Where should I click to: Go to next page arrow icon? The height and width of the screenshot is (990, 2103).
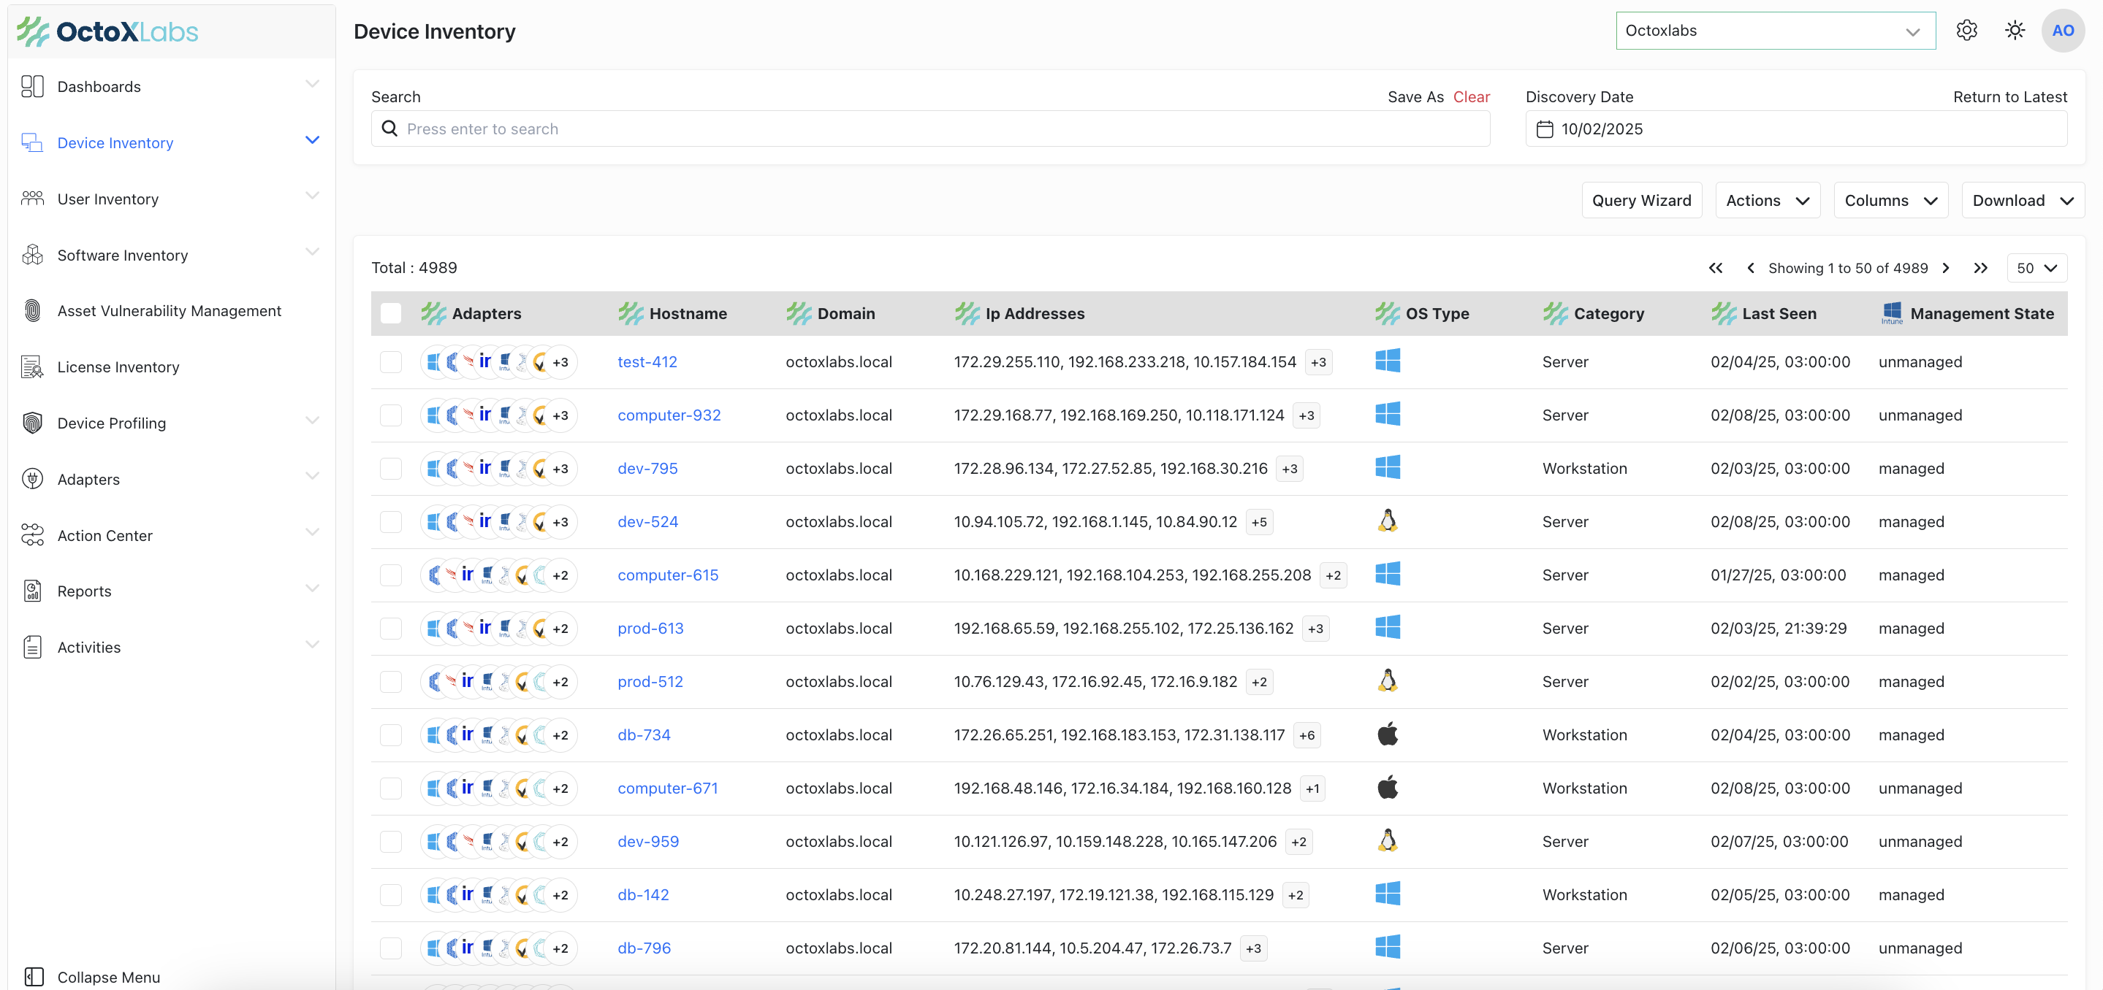[x=1946, y=268]
